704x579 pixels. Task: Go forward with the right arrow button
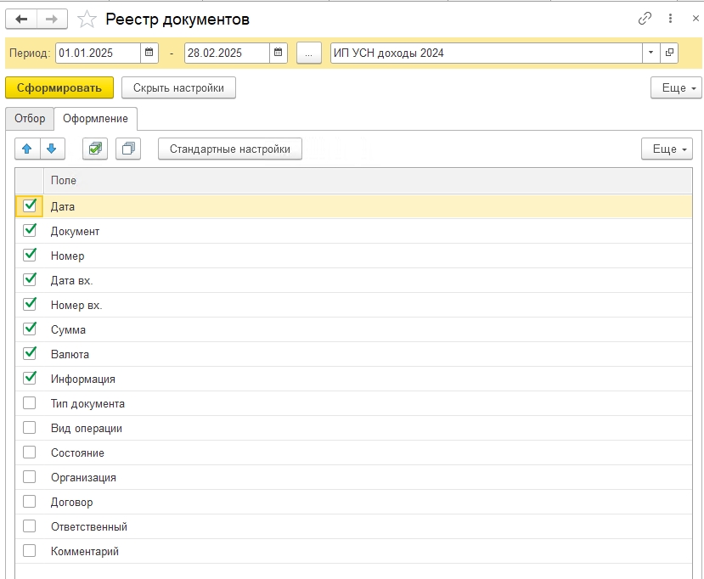point(52,20)
